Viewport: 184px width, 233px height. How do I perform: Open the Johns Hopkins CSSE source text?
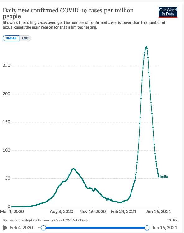(x=45, y=220)
